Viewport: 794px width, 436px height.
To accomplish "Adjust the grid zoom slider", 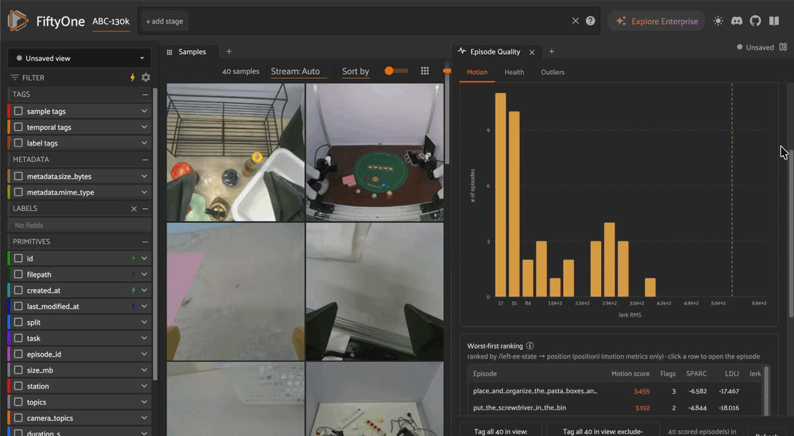I will tap(396, 71).
